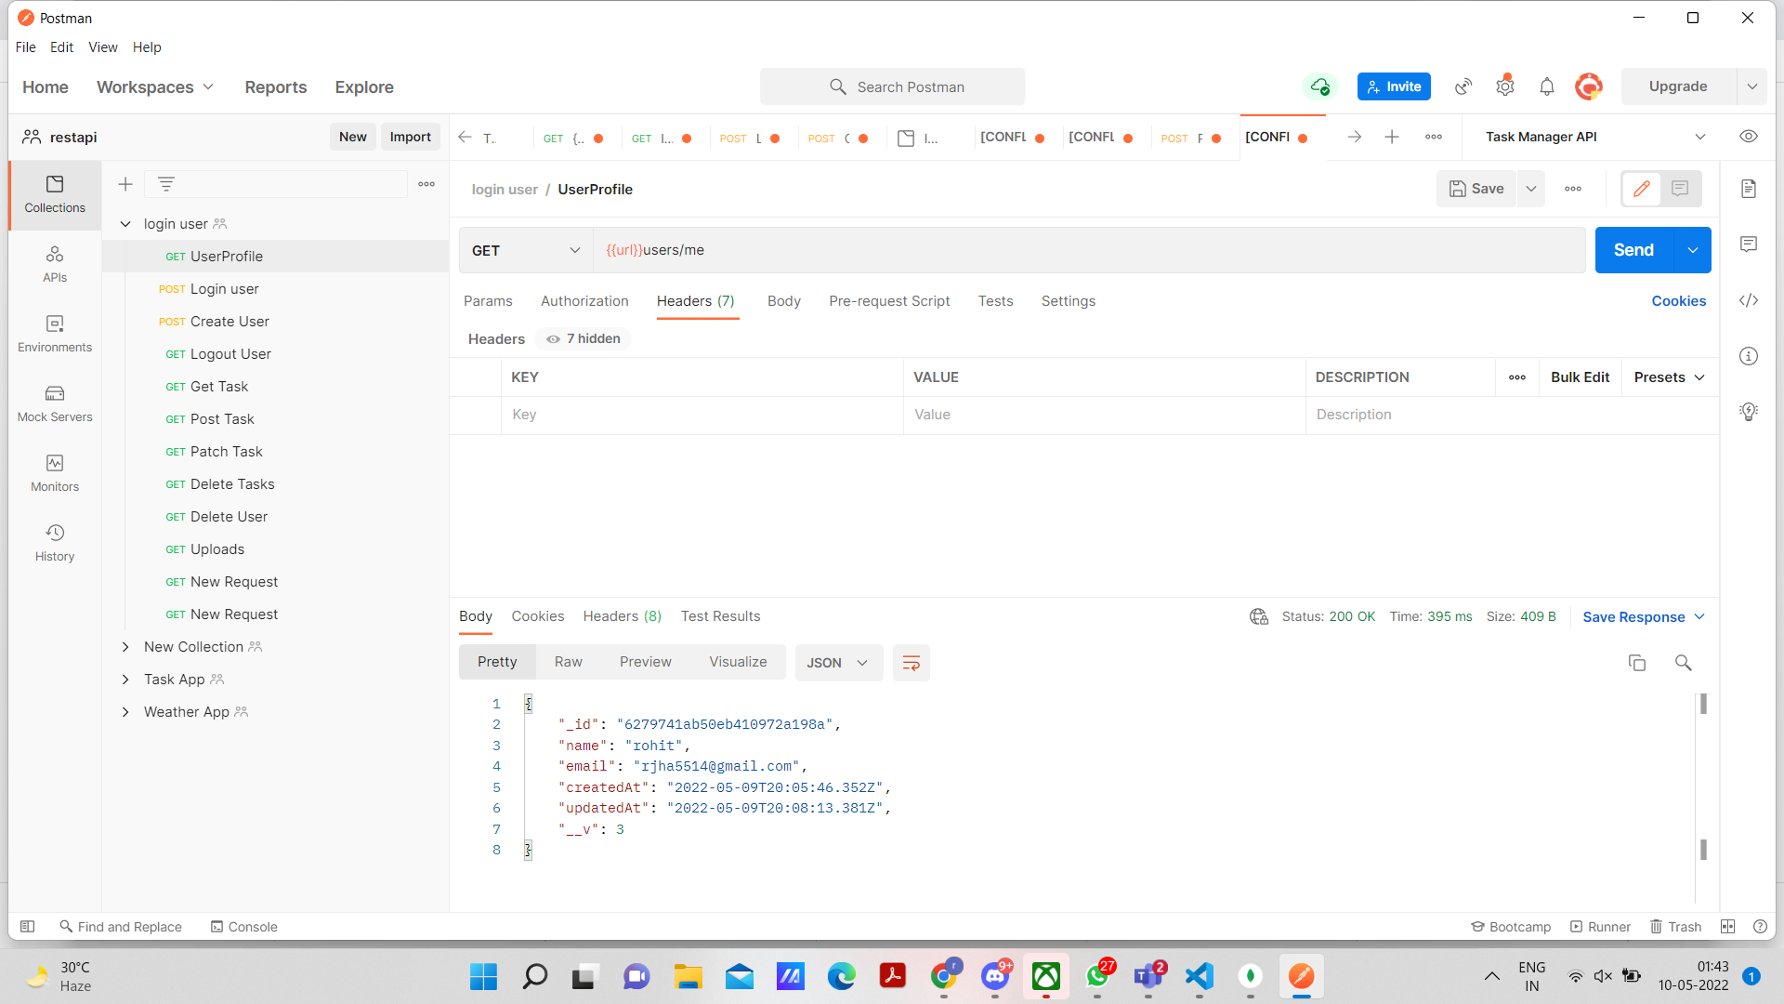
Task: Click the plus icon to create a collection
Action: click(125, 184)
